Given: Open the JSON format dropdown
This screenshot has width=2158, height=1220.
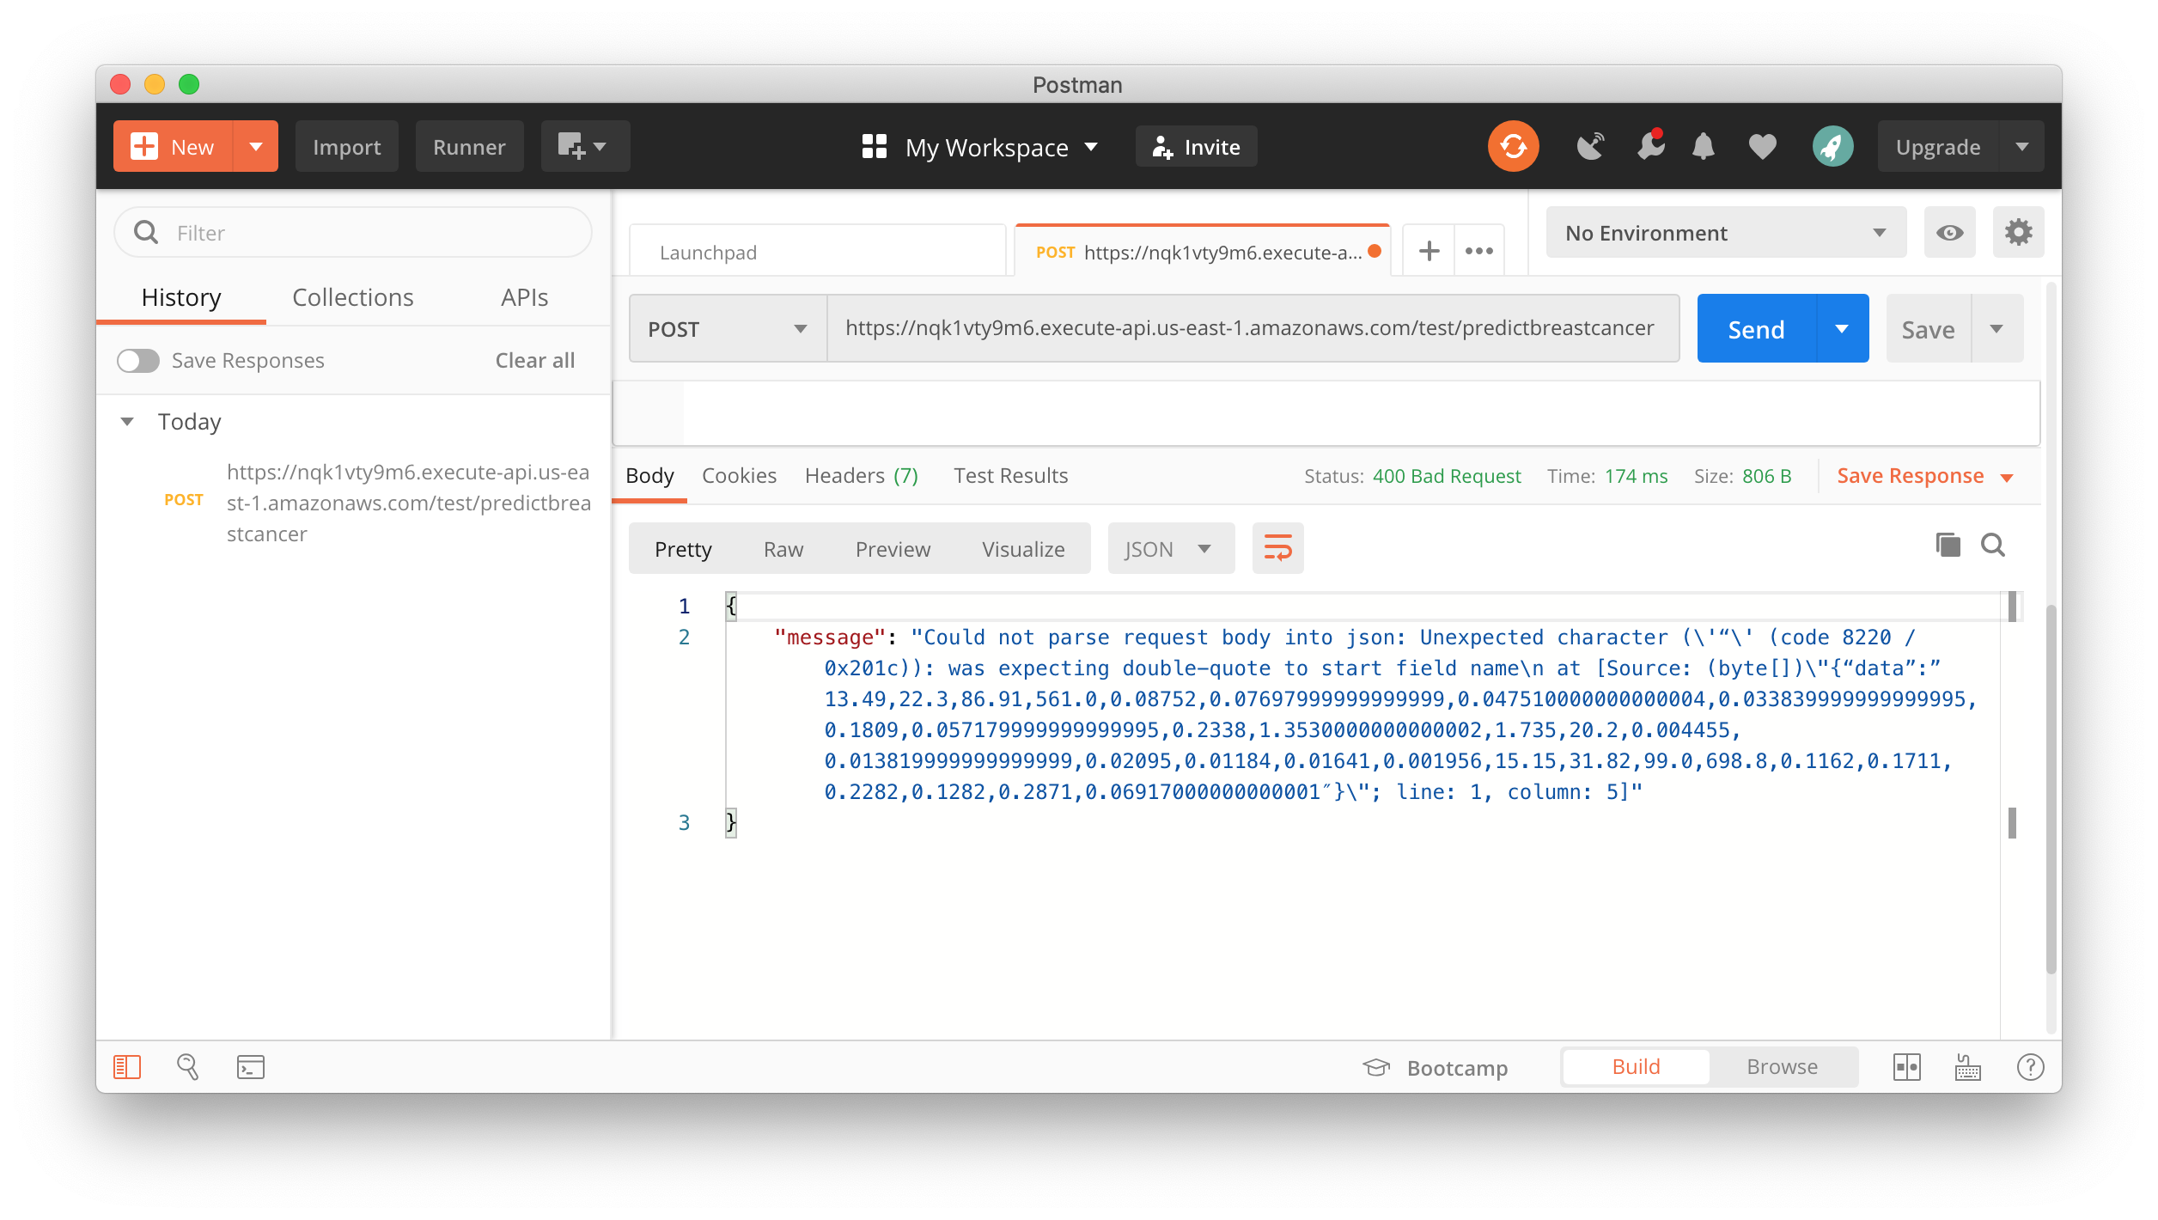Looking at the screenshot, I should [1171, 548].
